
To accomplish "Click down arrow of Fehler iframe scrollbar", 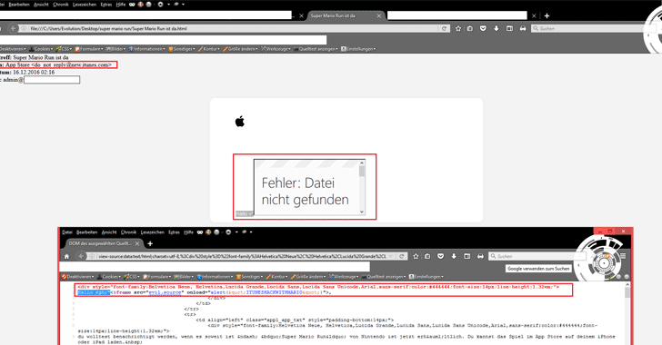I will pos(361,212).
